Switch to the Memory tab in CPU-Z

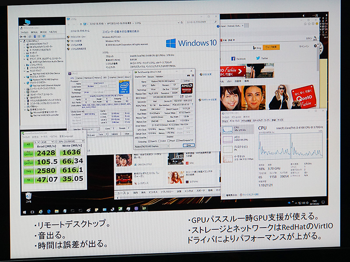pos(97,78)
